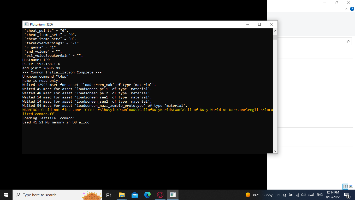The height and width of the screenshot is (200, 355).
Task: Click the console scrollbar down arrow
Action: pyautogui.click(x=275, y=151)
